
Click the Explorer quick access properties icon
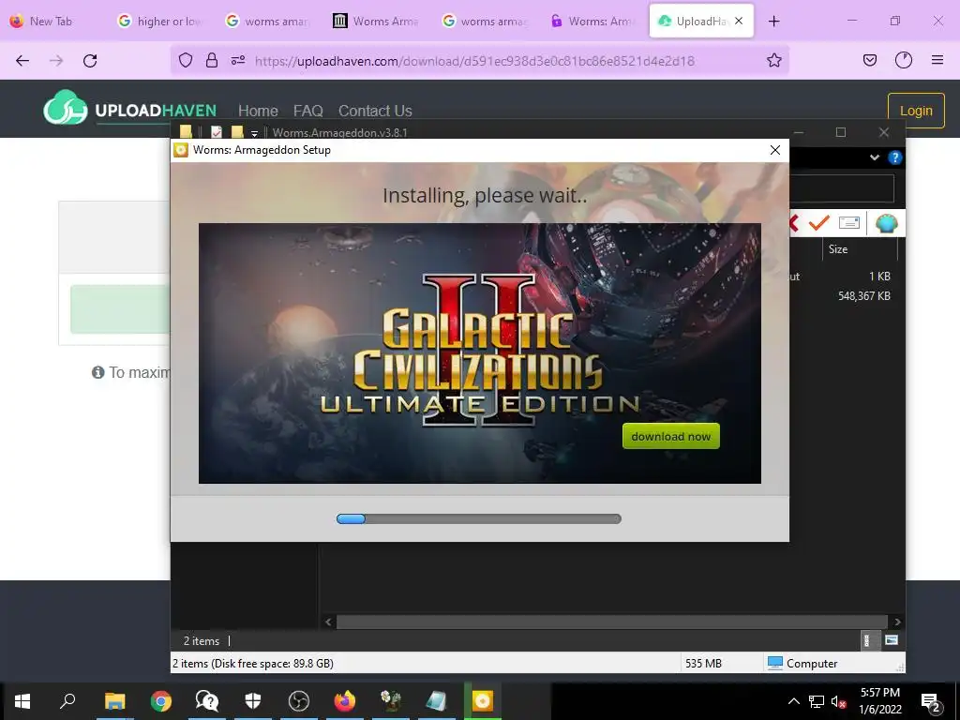(217, 132)
